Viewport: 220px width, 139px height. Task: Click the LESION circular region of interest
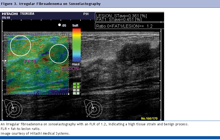point(59,54)
